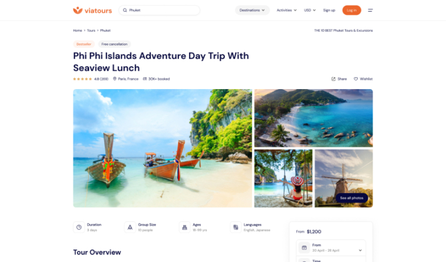
Task: Click the search magnifier icon
Action: click(125, 10)
